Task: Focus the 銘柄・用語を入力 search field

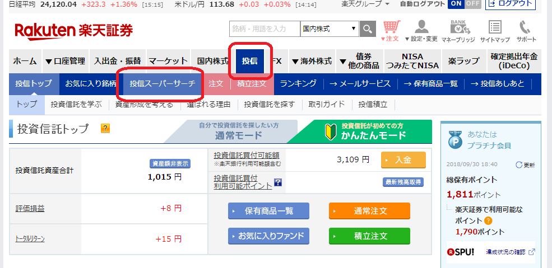Action: click(265, 29)
